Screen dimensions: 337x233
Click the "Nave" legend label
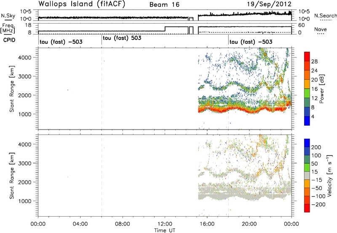321,29
